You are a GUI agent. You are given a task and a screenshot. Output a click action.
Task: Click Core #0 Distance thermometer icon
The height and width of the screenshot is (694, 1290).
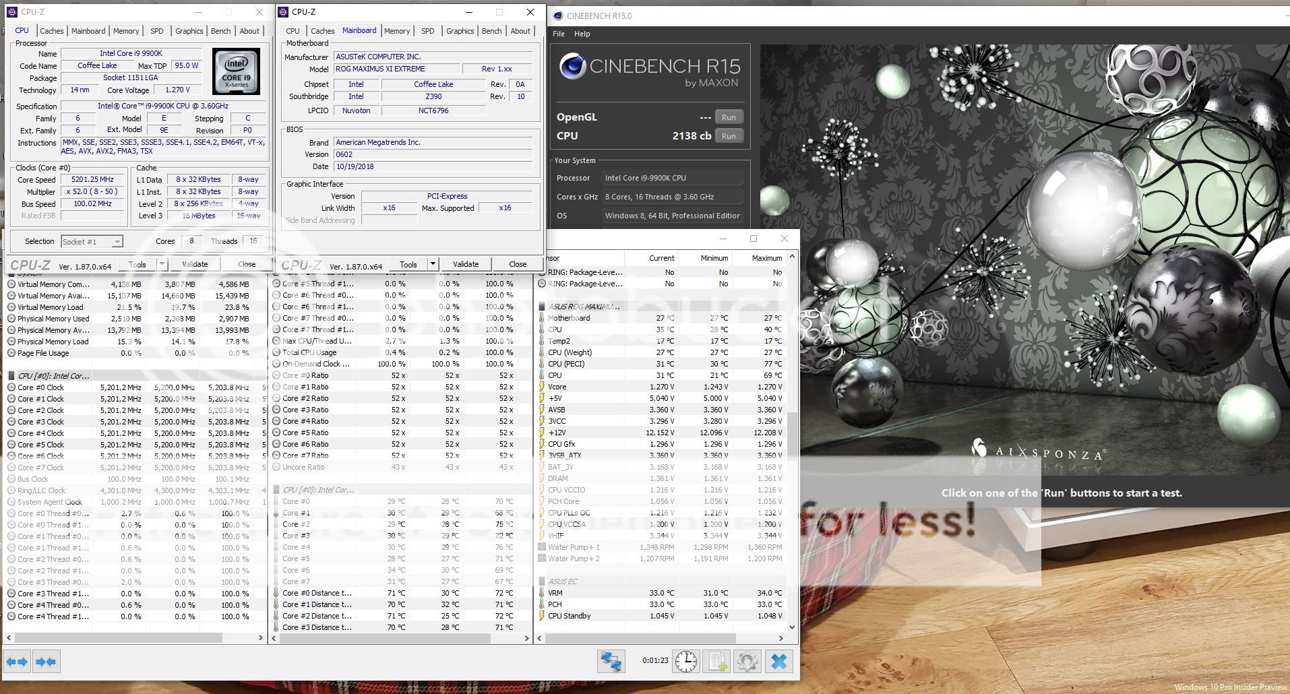(x=276, y=593)
